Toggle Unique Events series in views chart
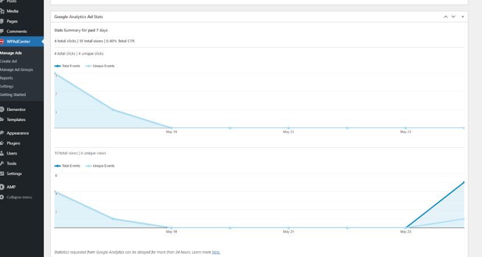The height and width of the screenshot is (257, 482). 100,166
